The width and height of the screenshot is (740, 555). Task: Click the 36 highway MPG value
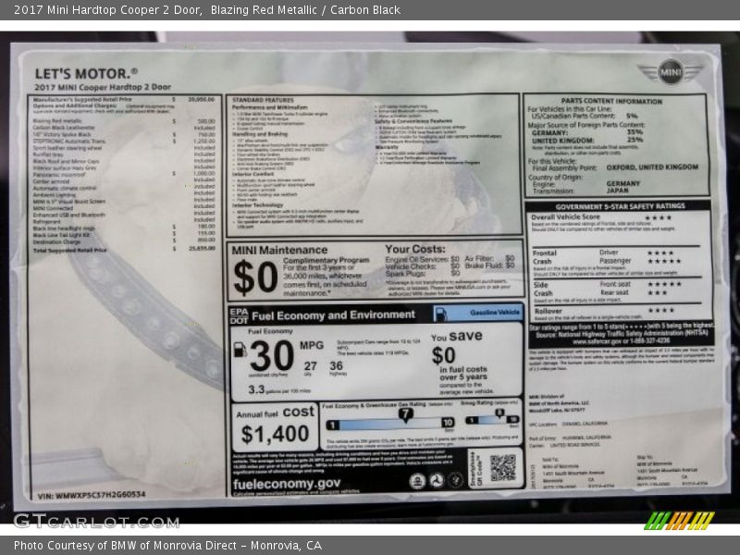pyautogui.click(x=336, y=365)
